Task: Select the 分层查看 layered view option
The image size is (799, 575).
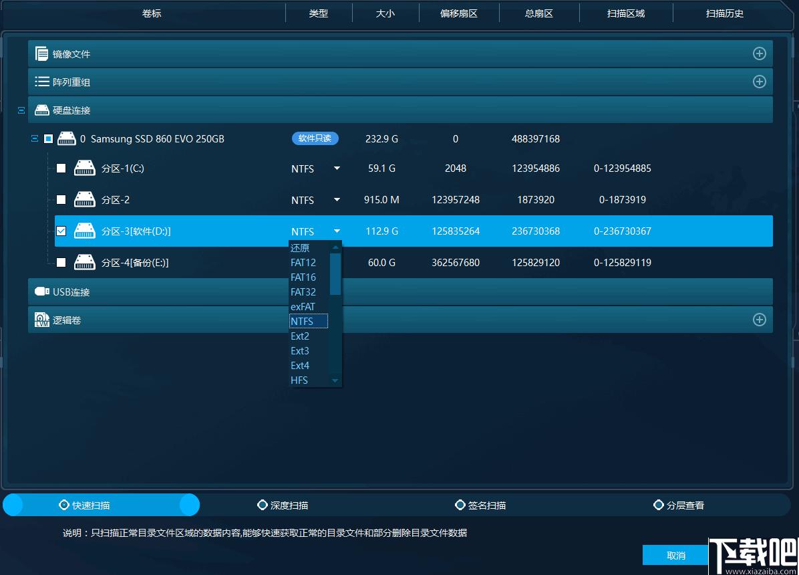Action: coord(678,505)
